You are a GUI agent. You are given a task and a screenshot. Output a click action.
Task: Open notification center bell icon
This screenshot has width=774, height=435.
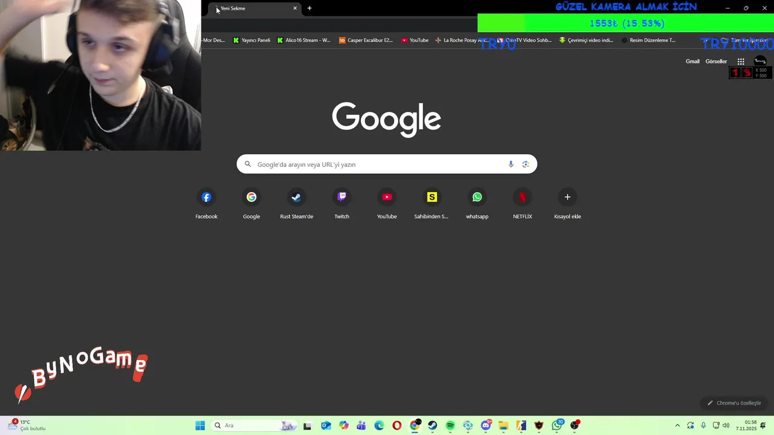coord(763,426)
